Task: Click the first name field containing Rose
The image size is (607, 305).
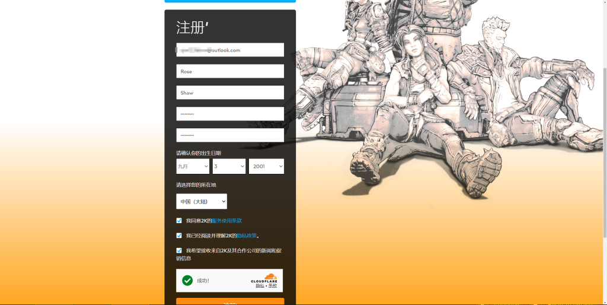Action: point(230,71)
